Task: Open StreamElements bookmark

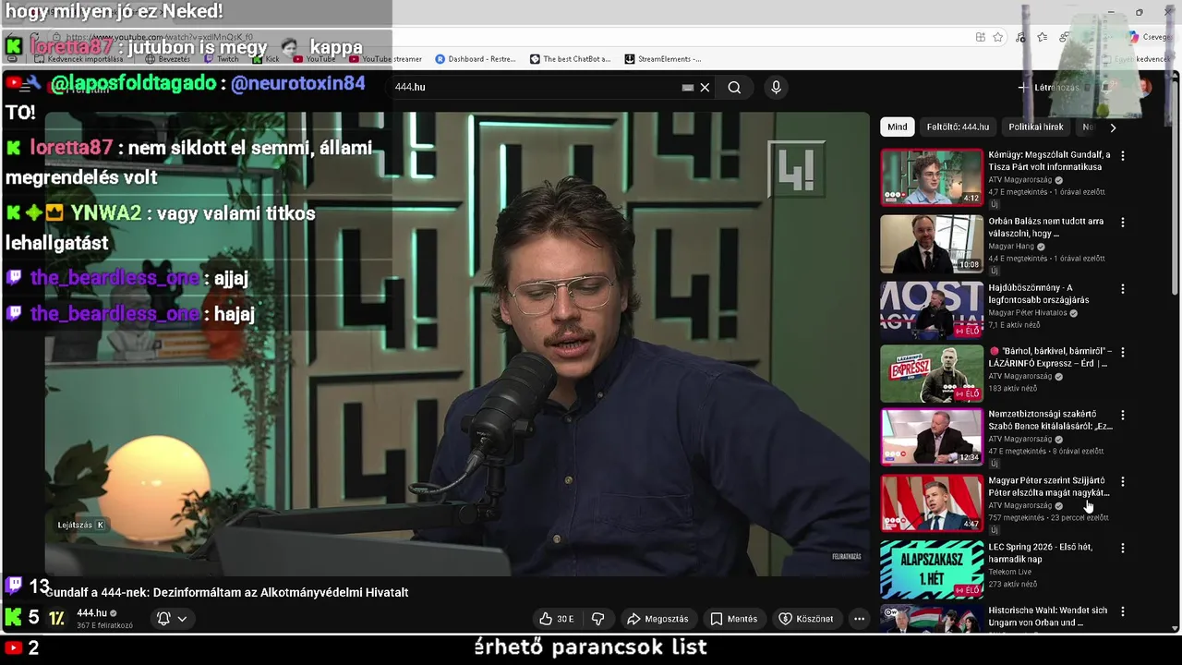Action: (663, 59)
